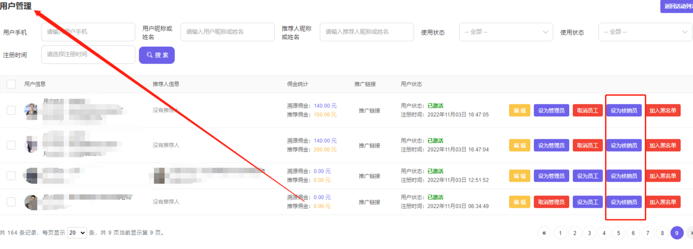Click 加入黑名单 for the 16:47:04 user
Image resolution: width=693 pixels, height=249 pixels.
pos(663,145)
